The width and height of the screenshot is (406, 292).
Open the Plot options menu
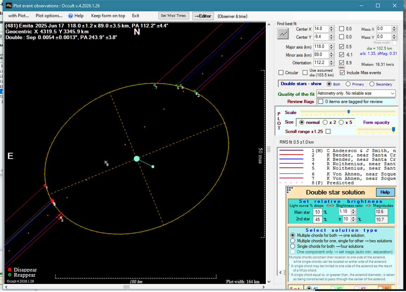[49, 16]
